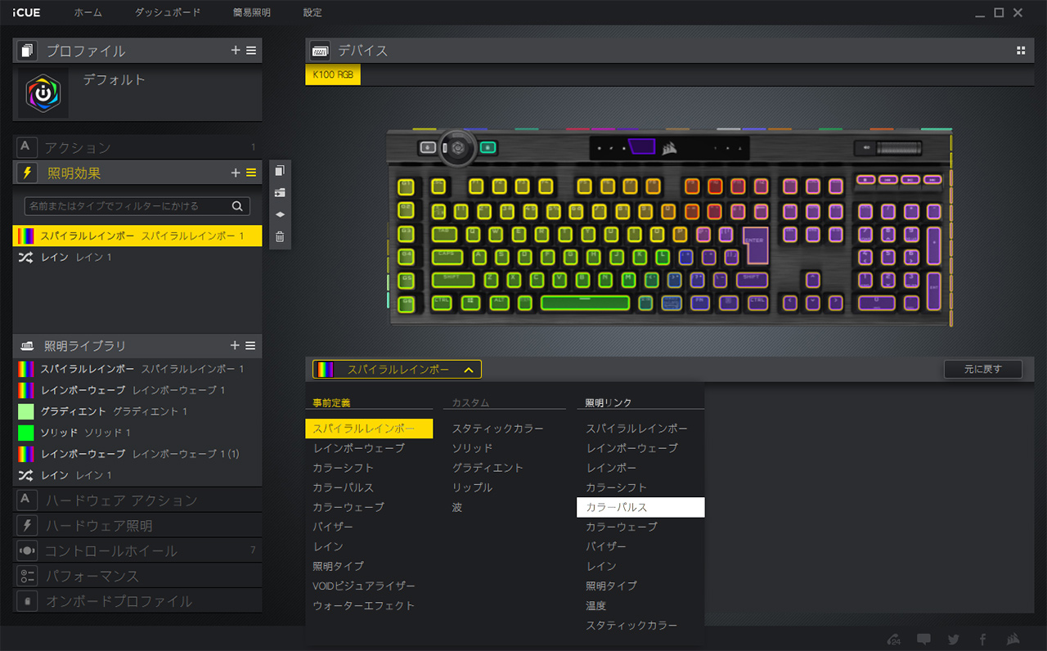1047x651 pixels.
Task: Click the folder-arrow icon in the side toolbar
Action: coord(280,193)
